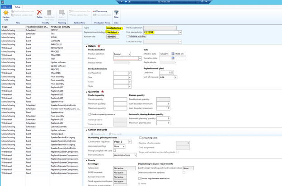Tick the Product quantity variance checkbox
The width and height of the screenshot is (282, 186).
89,114
